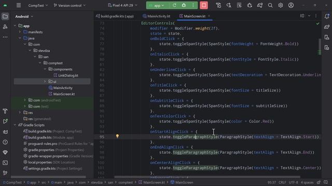Open the Logcat tool window icon
332x186 pixels.
pos(5,132)
